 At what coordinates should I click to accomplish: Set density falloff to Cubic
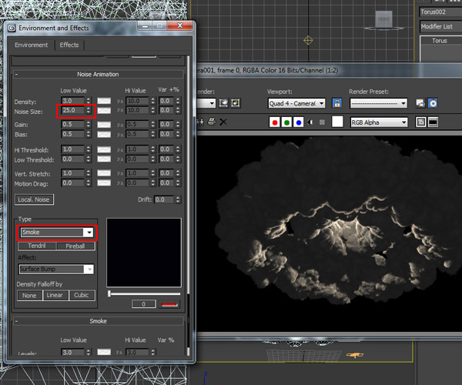81,295
